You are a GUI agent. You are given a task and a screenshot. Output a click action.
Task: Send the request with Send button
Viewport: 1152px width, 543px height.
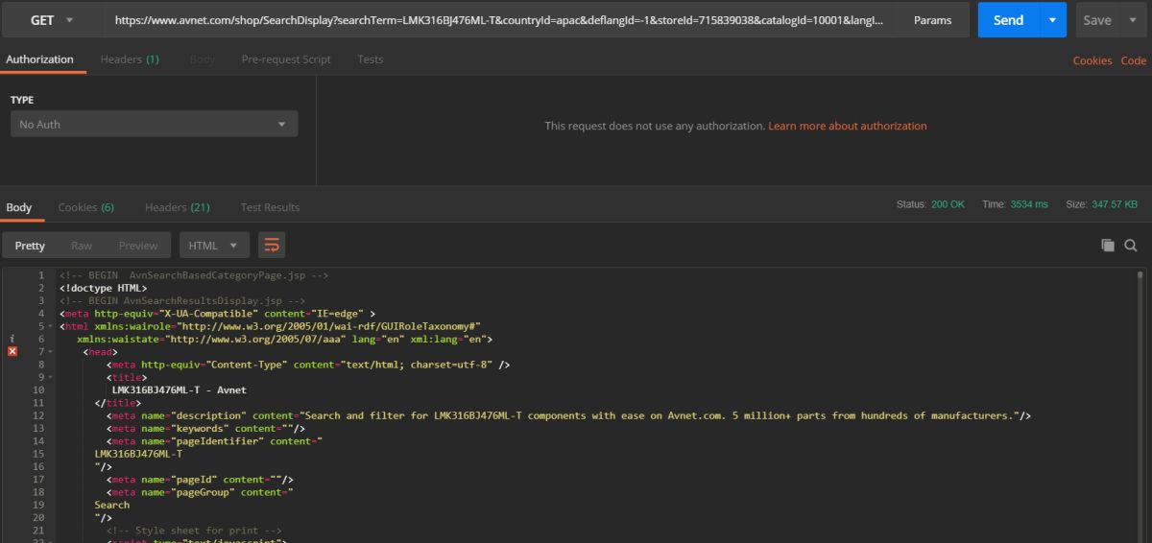pyautogui.click(x=1009, y=20)
